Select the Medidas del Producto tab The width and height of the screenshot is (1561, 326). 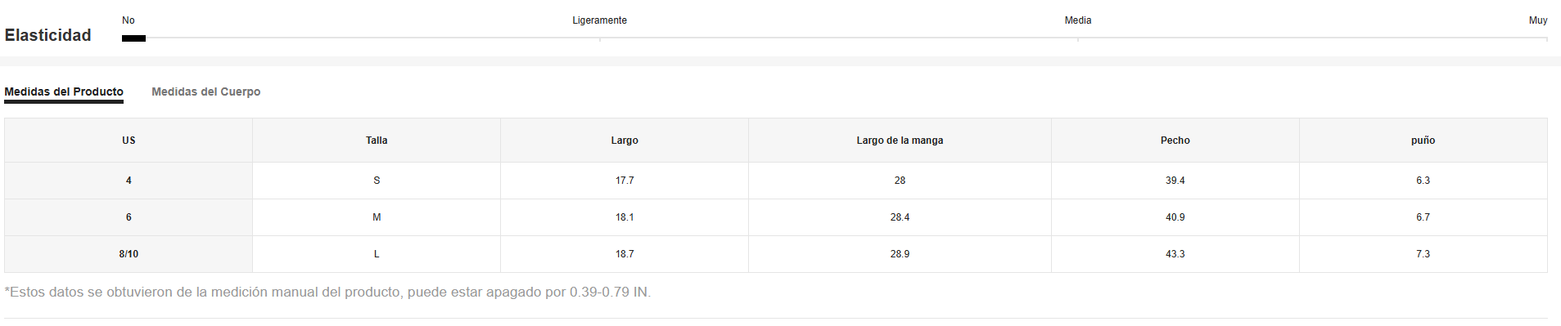pos(64,92)
